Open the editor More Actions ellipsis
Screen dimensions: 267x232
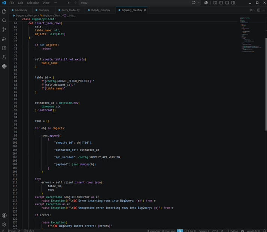(x=264, y=10)
